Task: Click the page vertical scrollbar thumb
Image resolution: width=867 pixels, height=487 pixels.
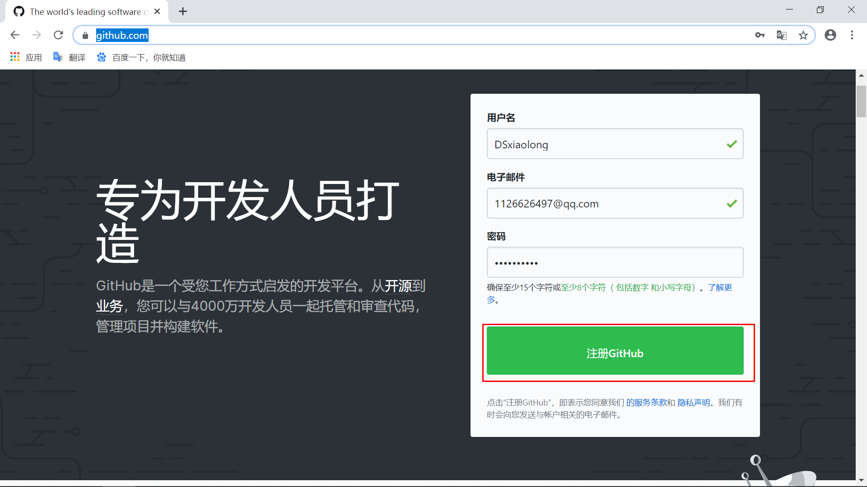Action: pos(861,101)
